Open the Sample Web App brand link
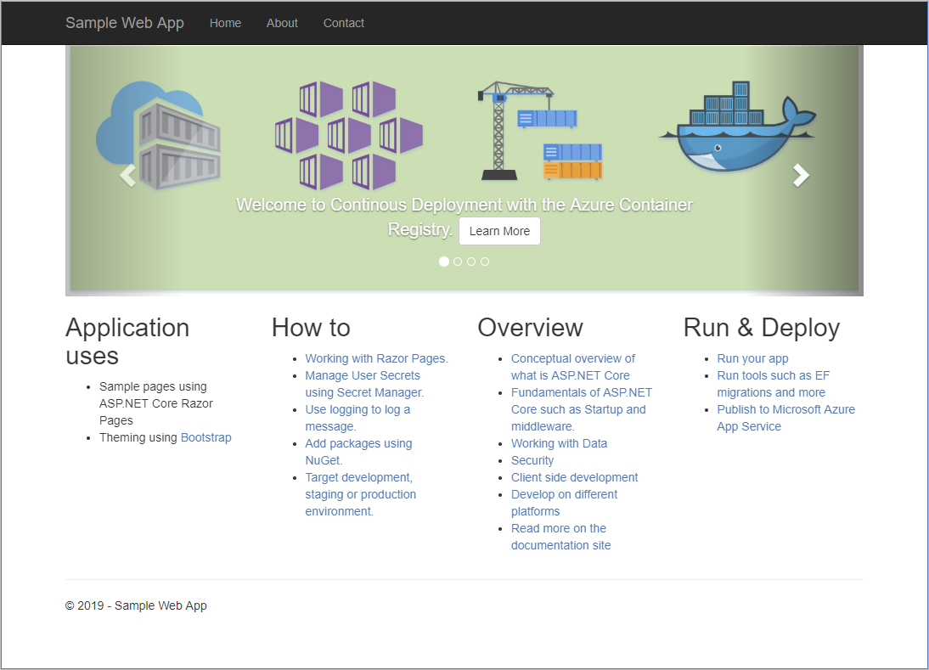Image resolution: width=929 pixels, height=670 pixels. click(x=125, y=23)
